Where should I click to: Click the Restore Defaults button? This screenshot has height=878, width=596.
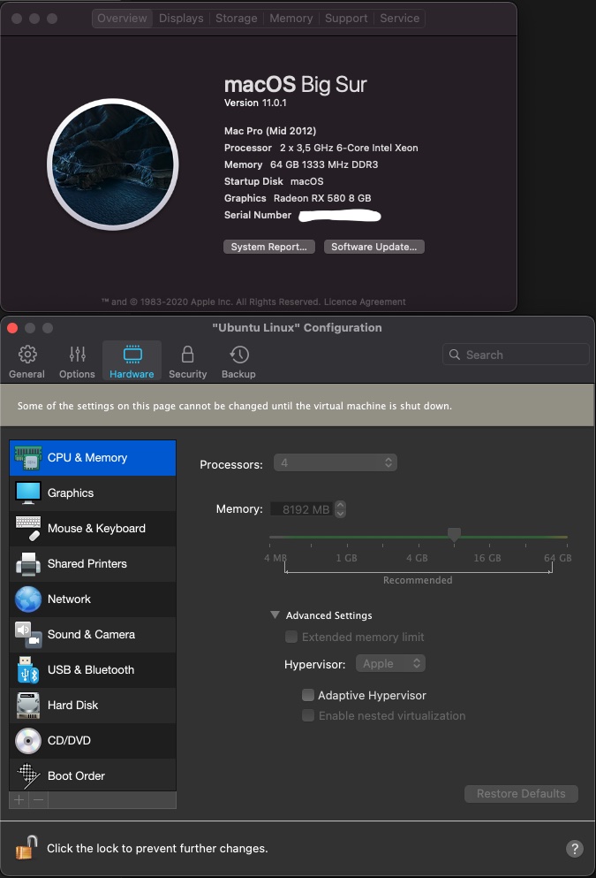click(521, 793)
